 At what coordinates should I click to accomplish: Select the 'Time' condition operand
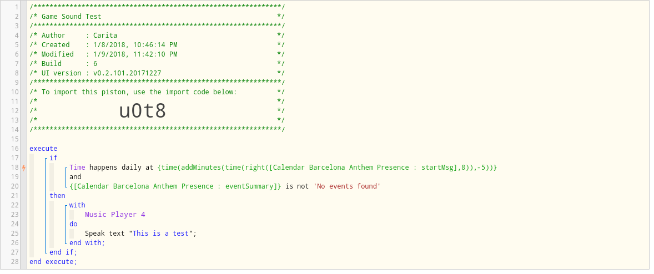tap(77, 168)
